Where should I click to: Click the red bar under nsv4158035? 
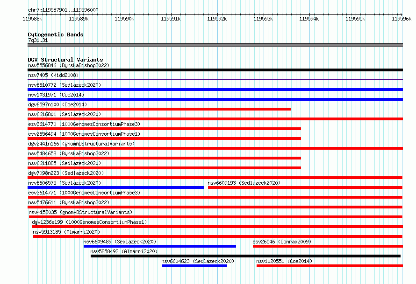(215, 217)
